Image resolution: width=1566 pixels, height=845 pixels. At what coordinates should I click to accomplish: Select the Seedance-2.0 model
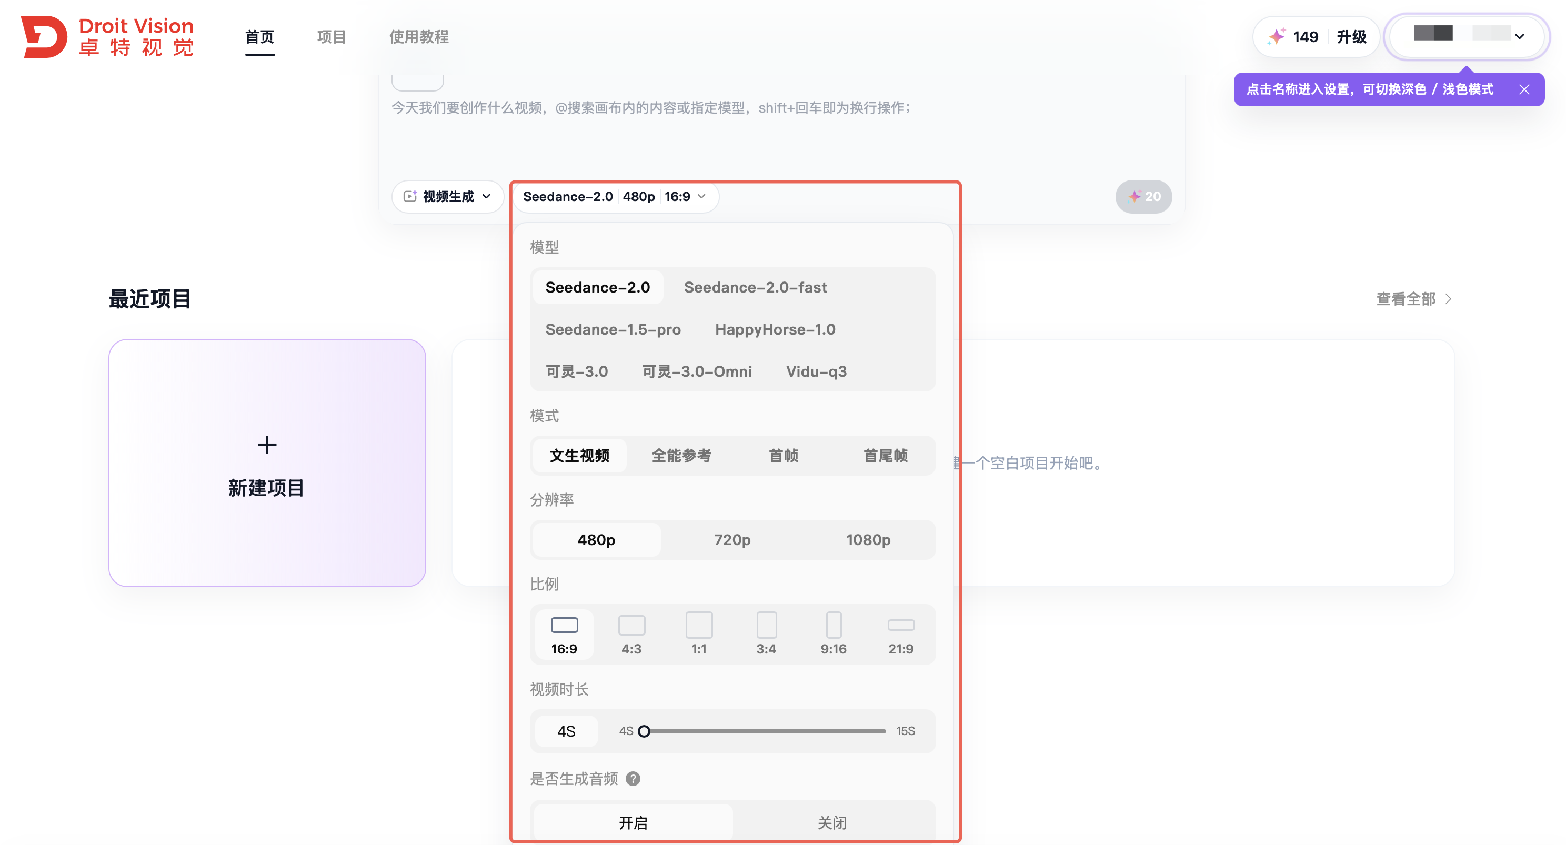[598, 287]
